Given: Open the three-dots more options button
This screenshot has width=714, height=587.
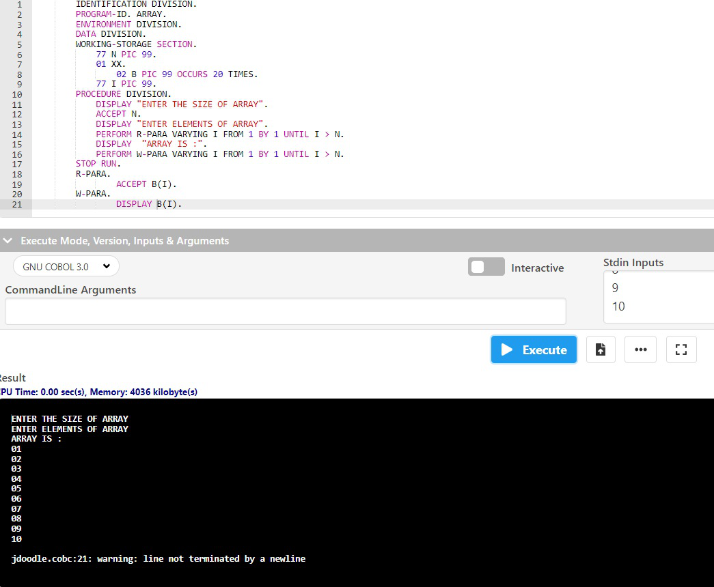Looking at the screenshot, I should coord(640,349).
